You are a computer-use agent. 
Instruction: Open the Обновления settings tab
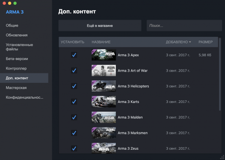pyautogui.click(x=17, y=35)
